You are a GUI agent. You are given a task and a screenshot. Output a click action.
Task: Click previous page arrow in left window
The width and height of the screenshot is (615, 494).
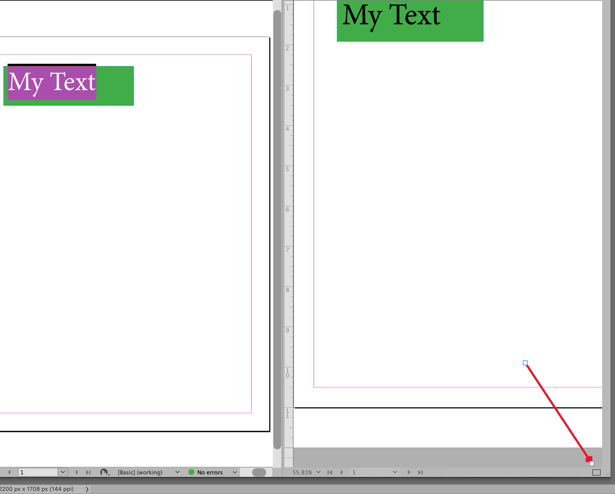click(x=9, y=472)
